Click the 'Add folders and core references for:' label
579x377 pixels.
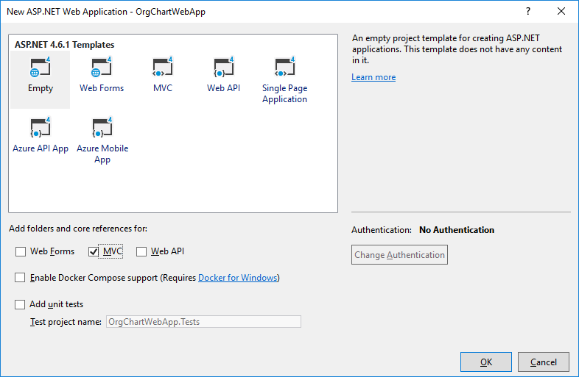pos(78,229)
